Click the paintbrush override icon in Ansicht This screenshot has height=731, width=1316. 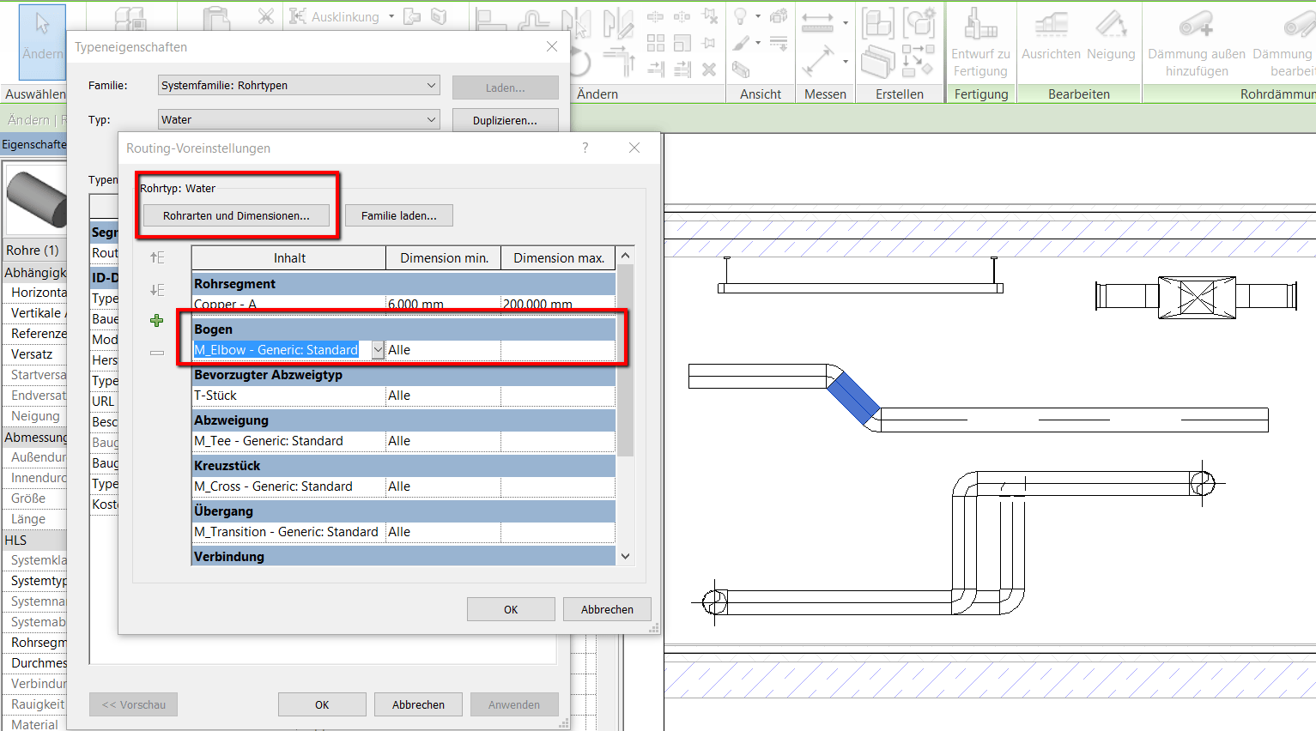(x=741, y=43)
